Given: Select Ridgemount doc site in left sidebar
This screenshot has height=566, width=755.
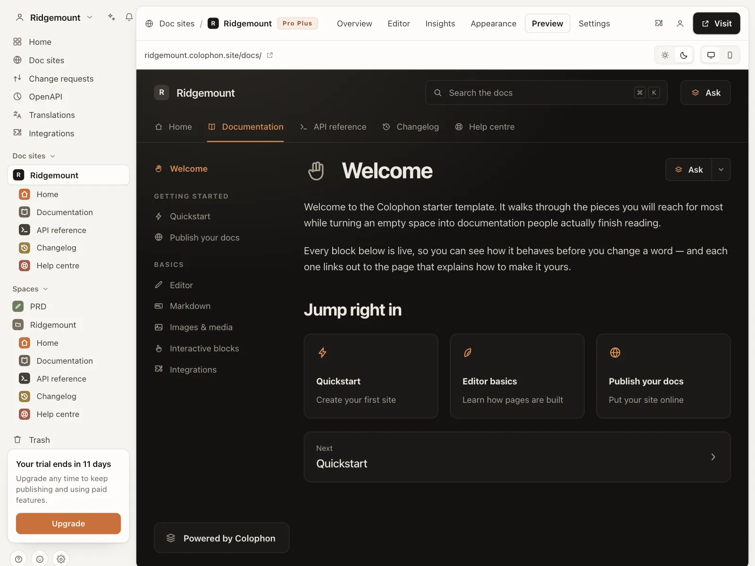Looking at the screenshot, I should [68, 175].
